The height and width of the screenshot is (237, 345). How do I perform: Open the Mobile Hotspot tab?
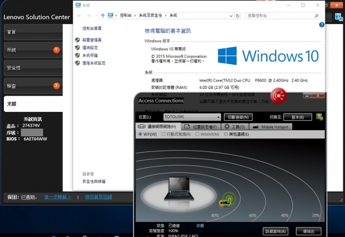click(x=271, y=127)
